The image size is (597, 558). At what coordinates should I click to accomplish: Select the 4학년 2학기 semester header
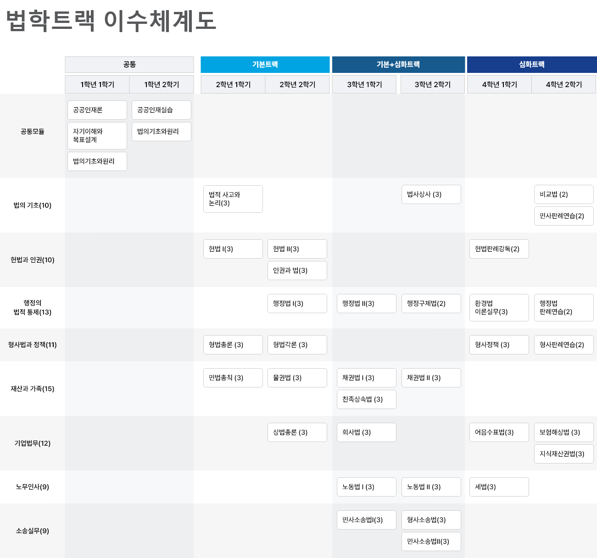click(564, 84)
